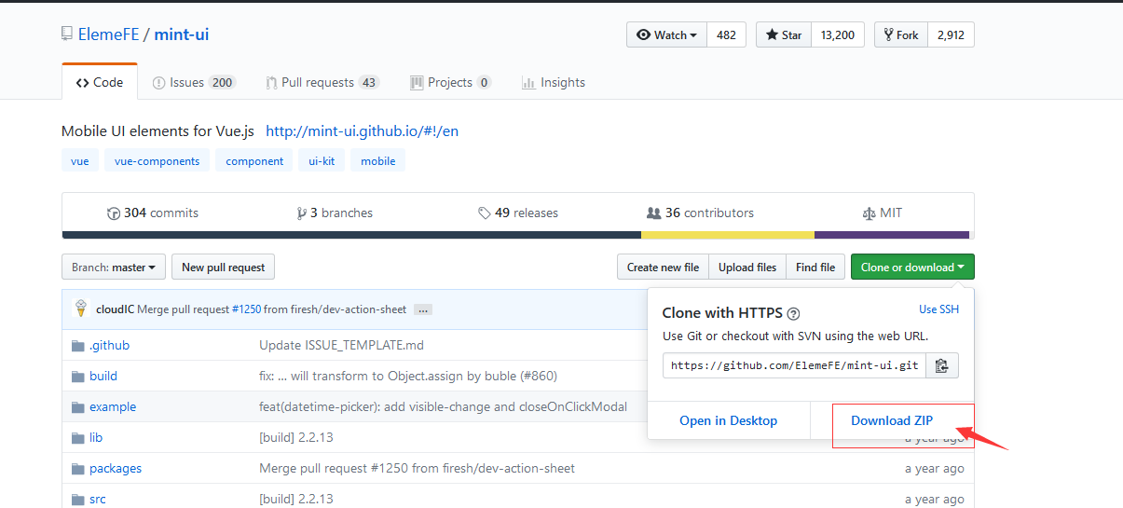1123x508 pixels.
Task: Open the datetime-picker visible-change commit message
Action: (443, 406)
